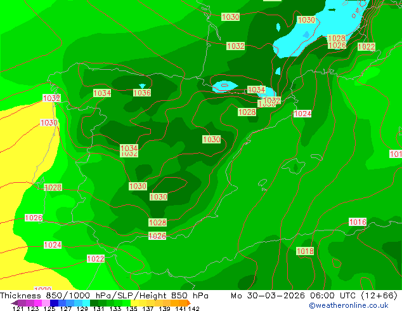Click the purple arrow at the legend's left end

15,303
